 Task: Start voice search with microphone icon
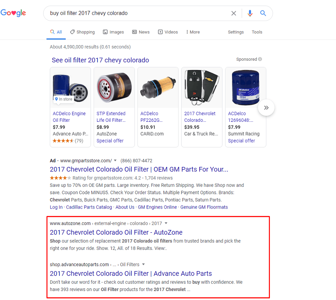[x=250, y=13]
